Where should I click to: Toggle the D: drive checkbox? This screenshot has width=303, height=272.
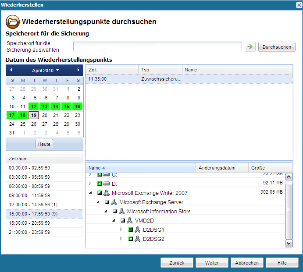coord(100,184)
